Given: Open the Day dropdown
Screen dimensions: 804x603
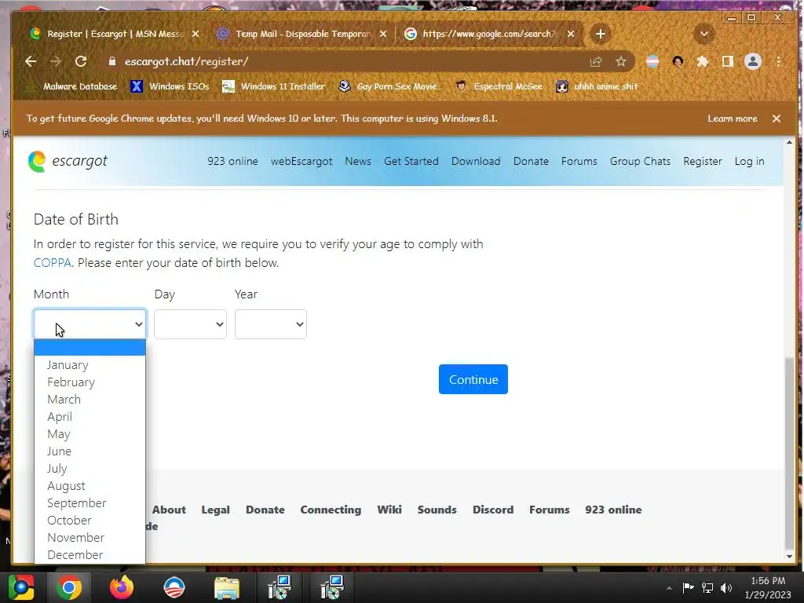Looking at the screenshot, I should point(190,324).
